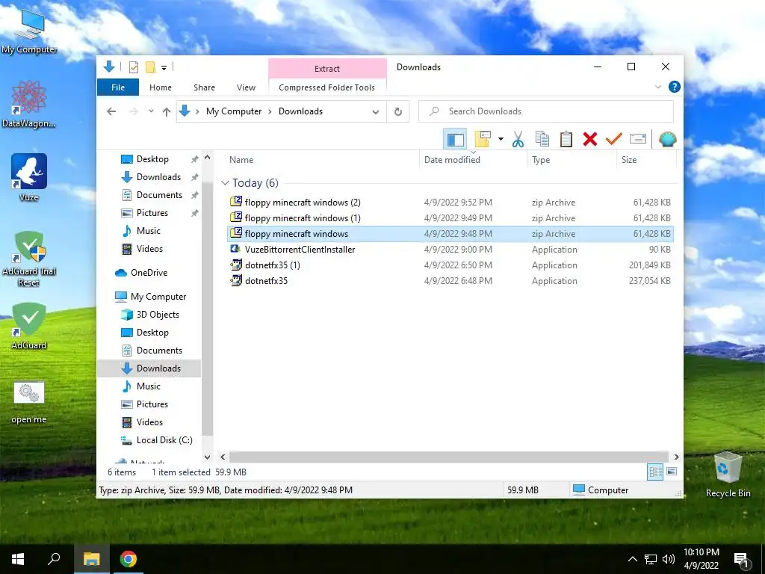Select the VuzeBittorrentClientInstaller file

pyautogui.click(x=450, y=250)
